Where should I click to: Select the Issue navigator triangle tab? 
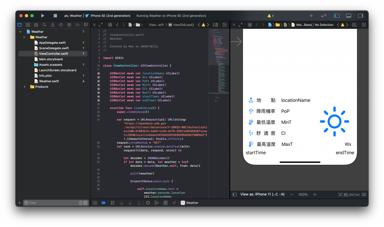(52, 25)
